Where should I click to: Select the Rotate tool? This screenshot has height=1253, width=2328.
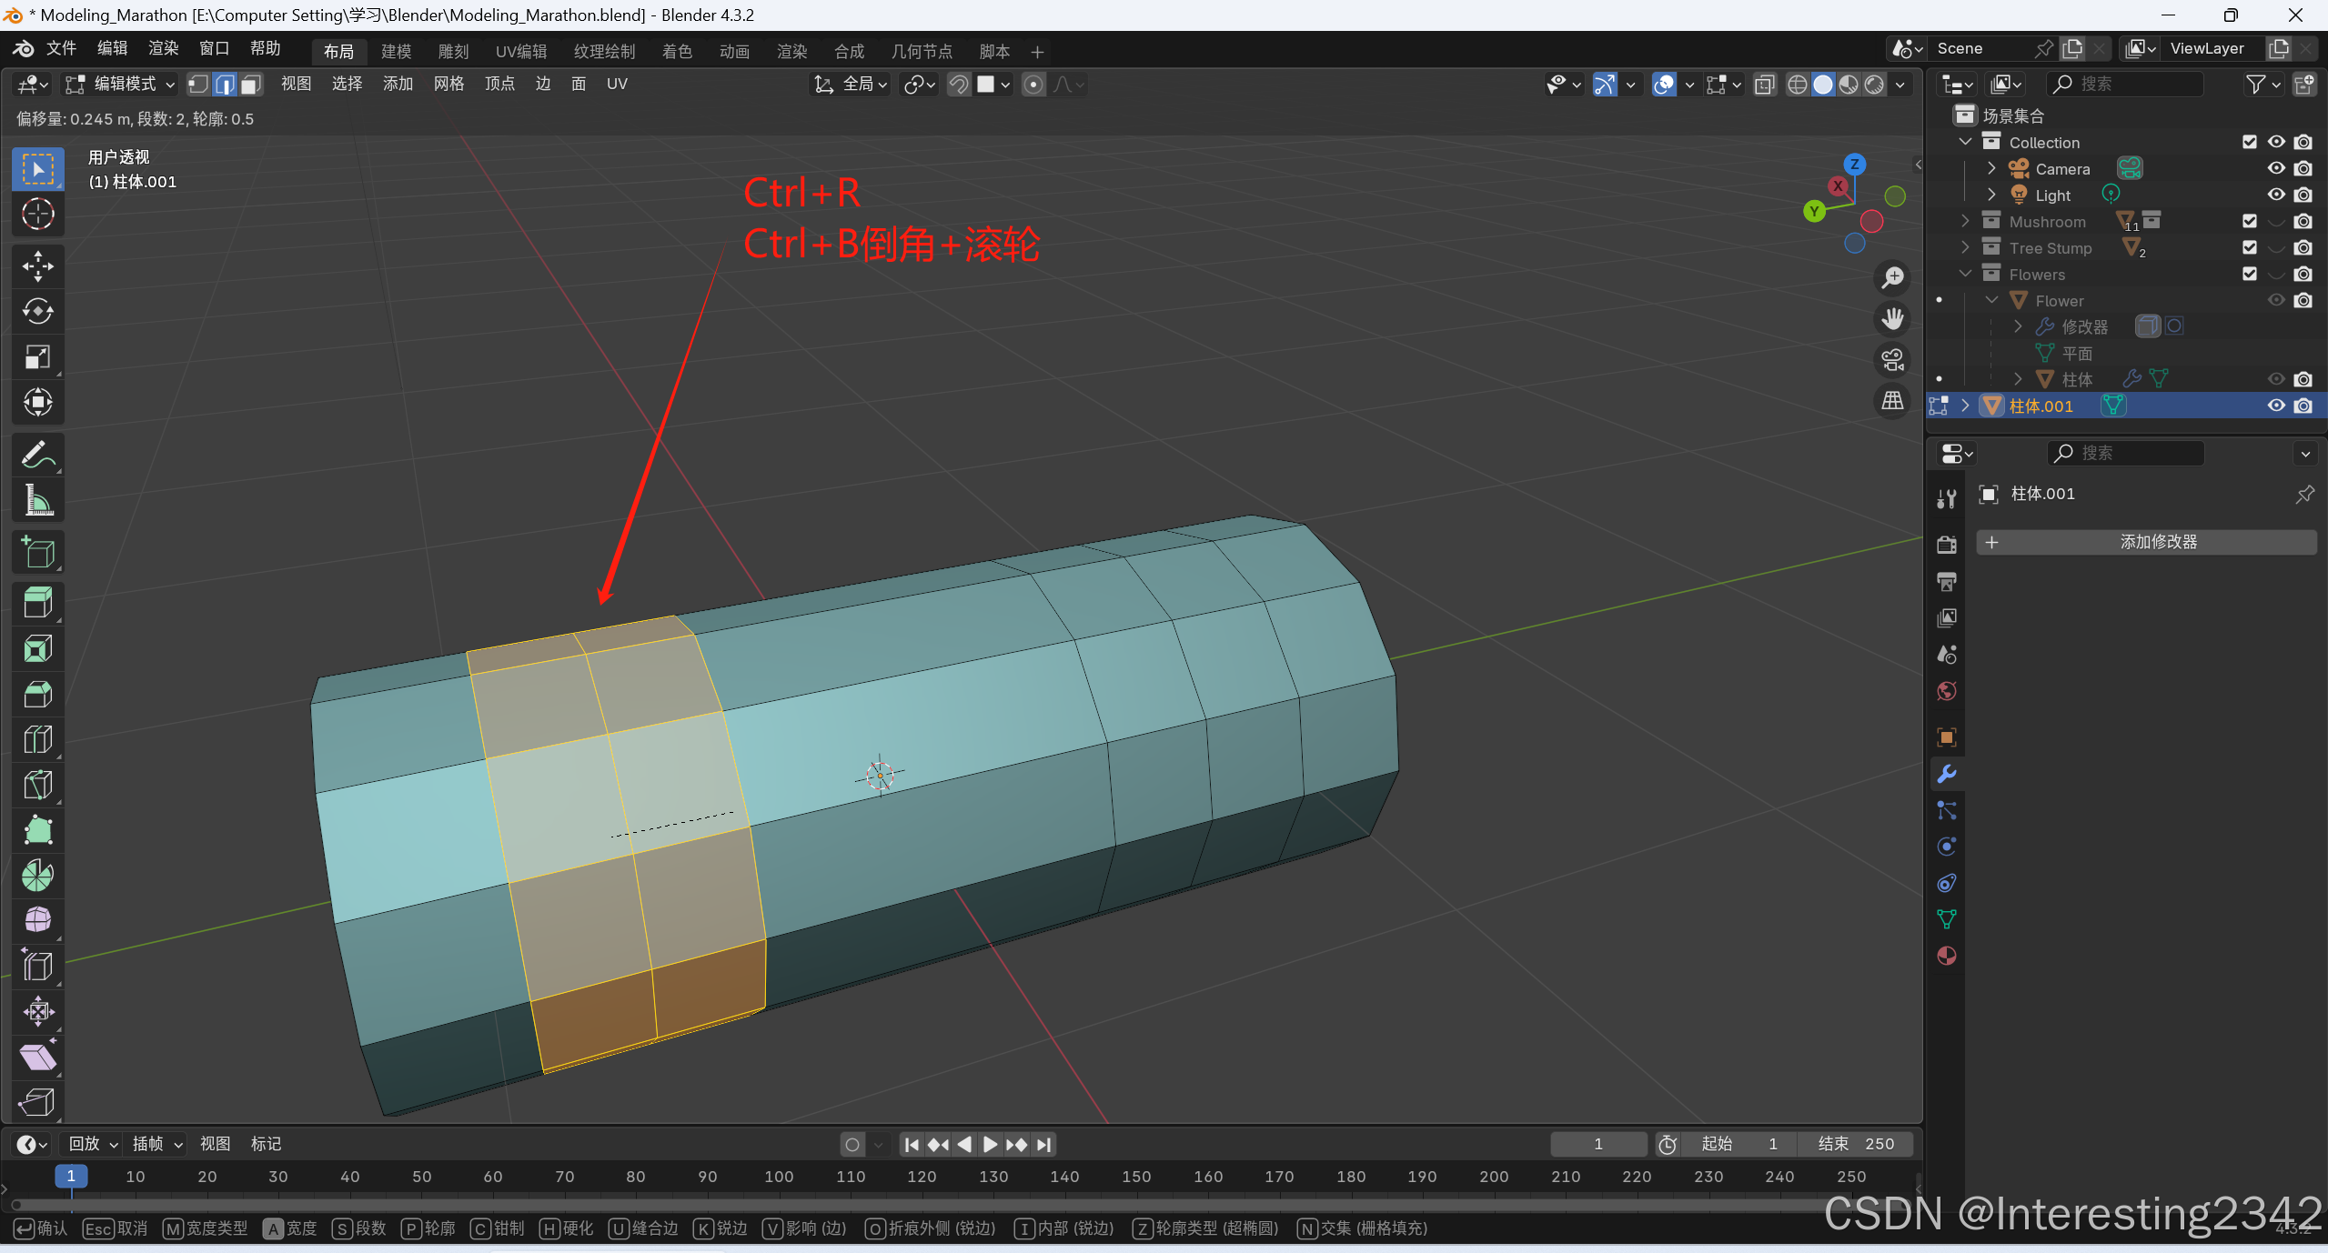37,312
